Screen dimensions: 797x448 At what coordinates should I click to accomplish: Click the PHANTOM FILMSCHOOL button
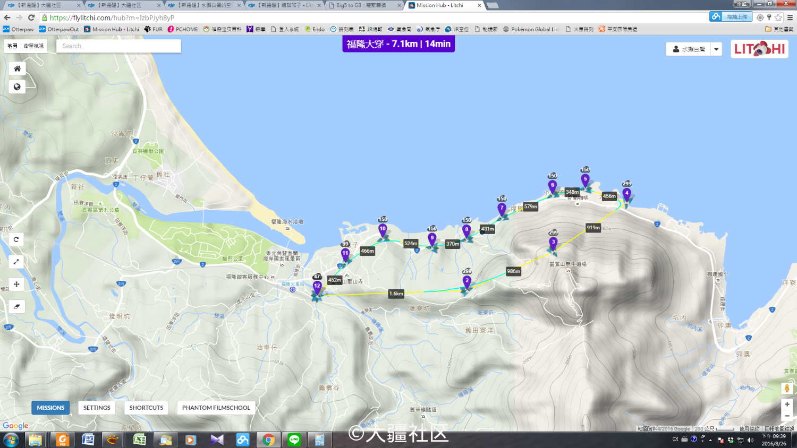pyautogui.click(x=216, y=408)
